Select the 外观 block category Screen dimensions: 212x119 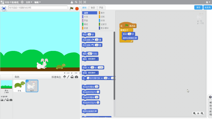[x=86, y=17]
